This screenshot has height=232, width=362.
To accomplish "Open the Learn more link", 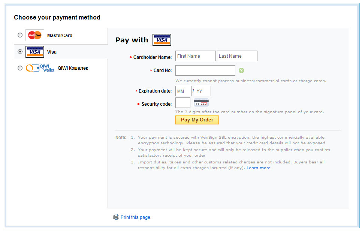I will coord(259,168).
